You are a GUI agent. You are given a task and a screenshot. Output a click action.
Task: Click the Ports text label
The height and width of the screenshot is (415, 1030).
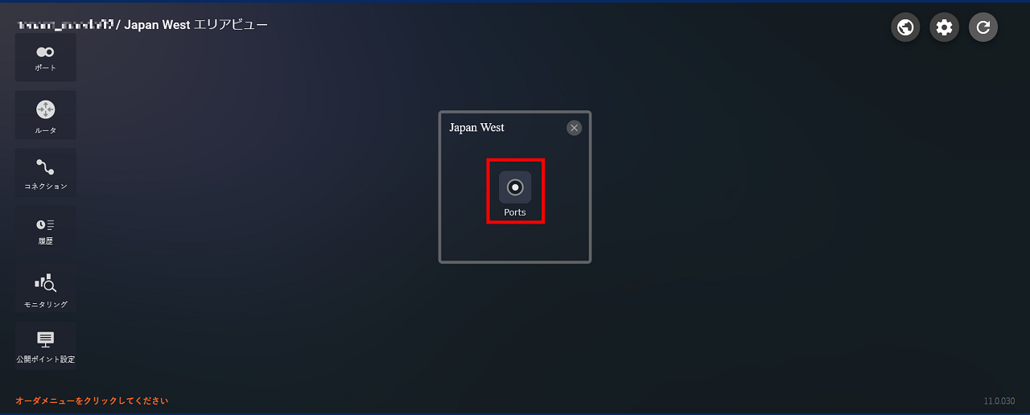tap(515, 212)
